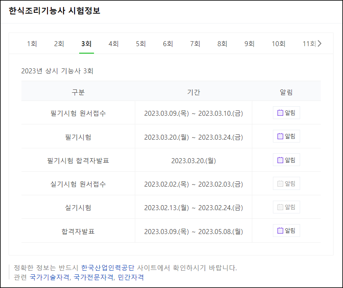Click the date range 2023.03.09.(목) ~ 2023.03.10.(금)

click(194, 113)
